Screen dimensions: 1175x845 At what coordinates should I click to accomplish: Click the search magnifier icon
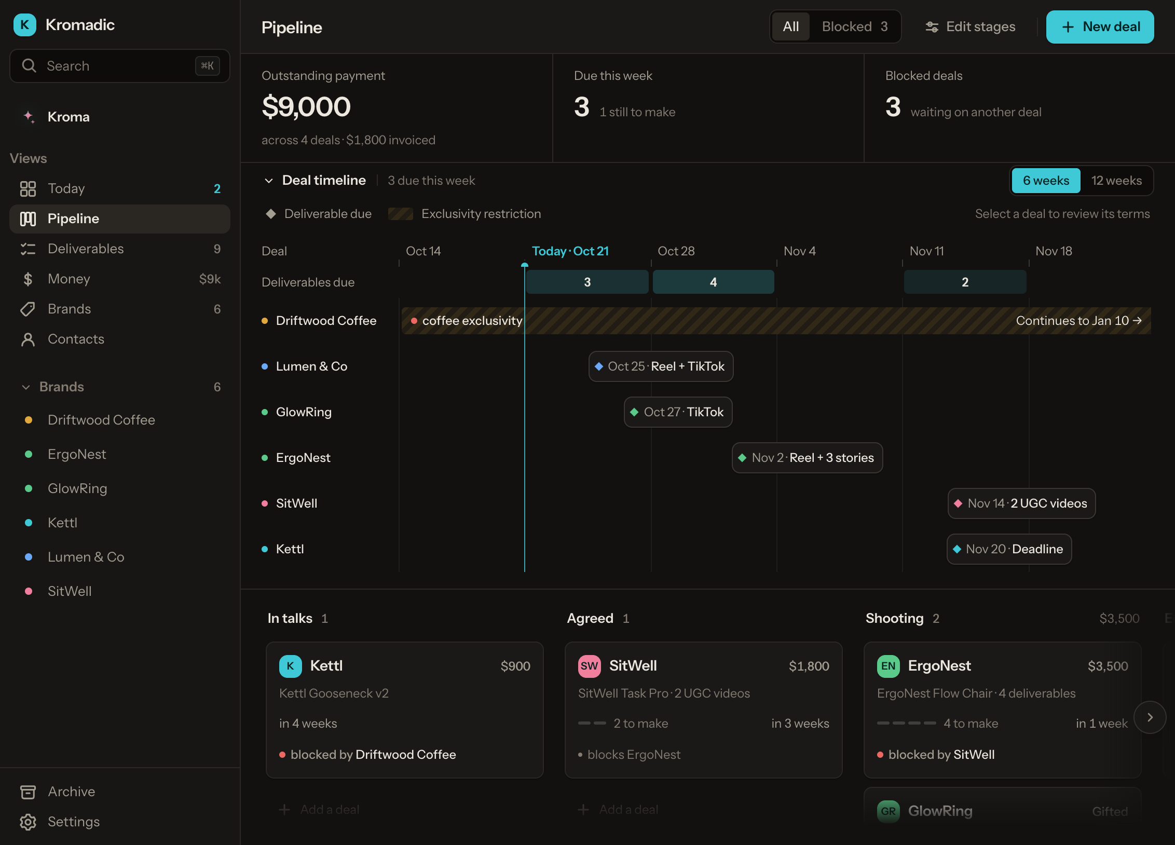pyautogui.click(x=29, y=66)
